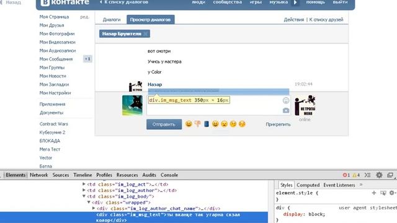Click the message text 'Учись у мастера'
The height and width of the screenshot is (223, 397).
point(164,61)
